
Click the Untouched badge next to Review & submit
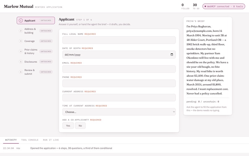(46, 72)
